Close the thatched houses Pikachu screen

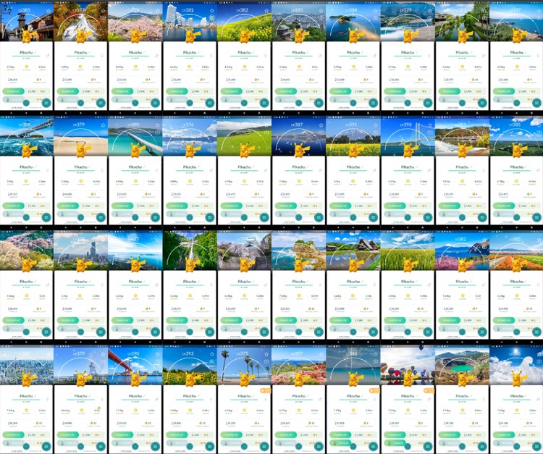353,332
